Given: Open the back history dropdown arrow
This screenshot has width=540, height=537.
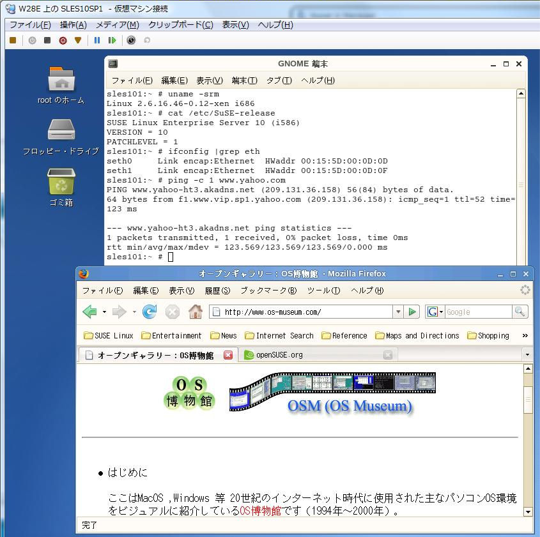Looking at the screenshot, I should pos(104,312).
